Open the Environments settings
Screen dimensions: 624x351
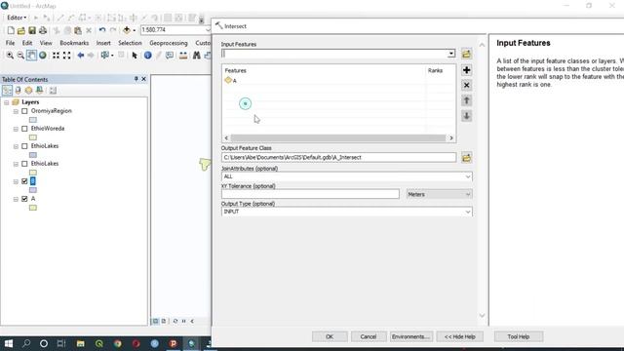click(410, 336)
